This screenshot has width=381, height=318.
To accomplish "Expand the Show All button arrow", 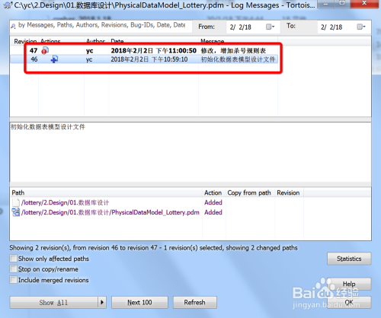I will tap(102, 302).
